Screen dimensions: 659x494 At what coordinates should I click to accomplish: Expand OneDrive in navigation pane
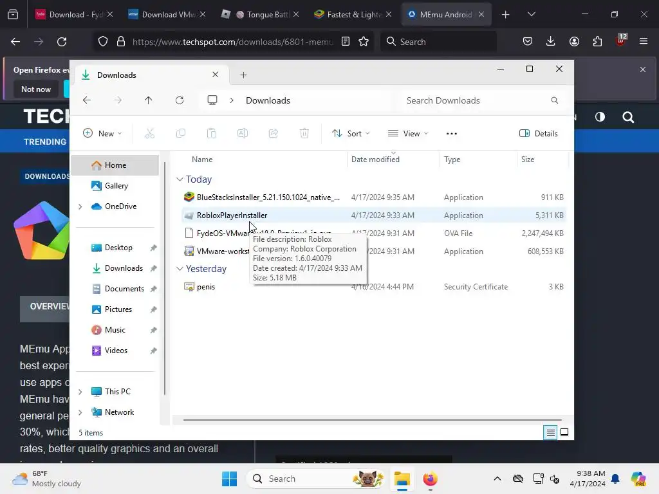(x=80, y=206)
